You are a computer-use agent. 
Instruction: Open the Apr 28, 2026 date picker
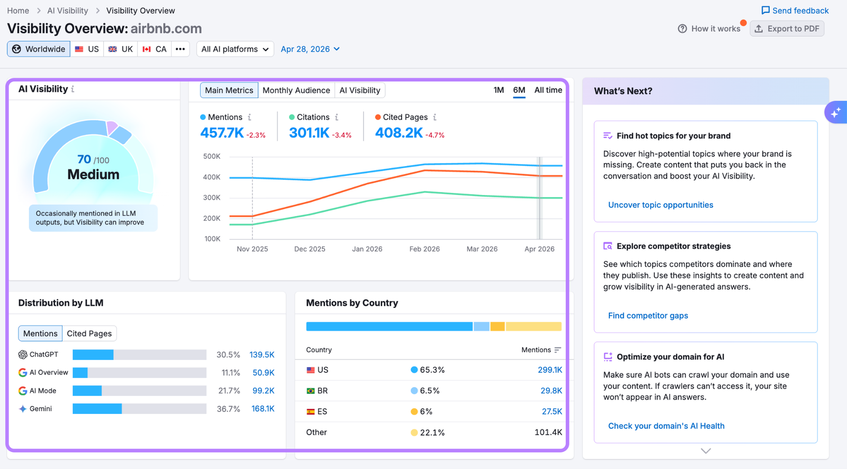pyautogui.click(x=310, y=49)
